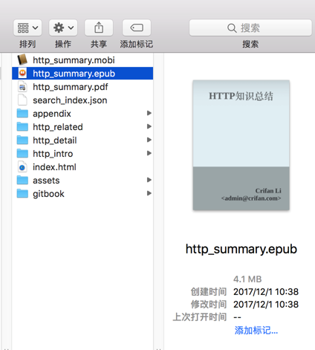Click the search_index.json document icon

click(x=22, y=100)
